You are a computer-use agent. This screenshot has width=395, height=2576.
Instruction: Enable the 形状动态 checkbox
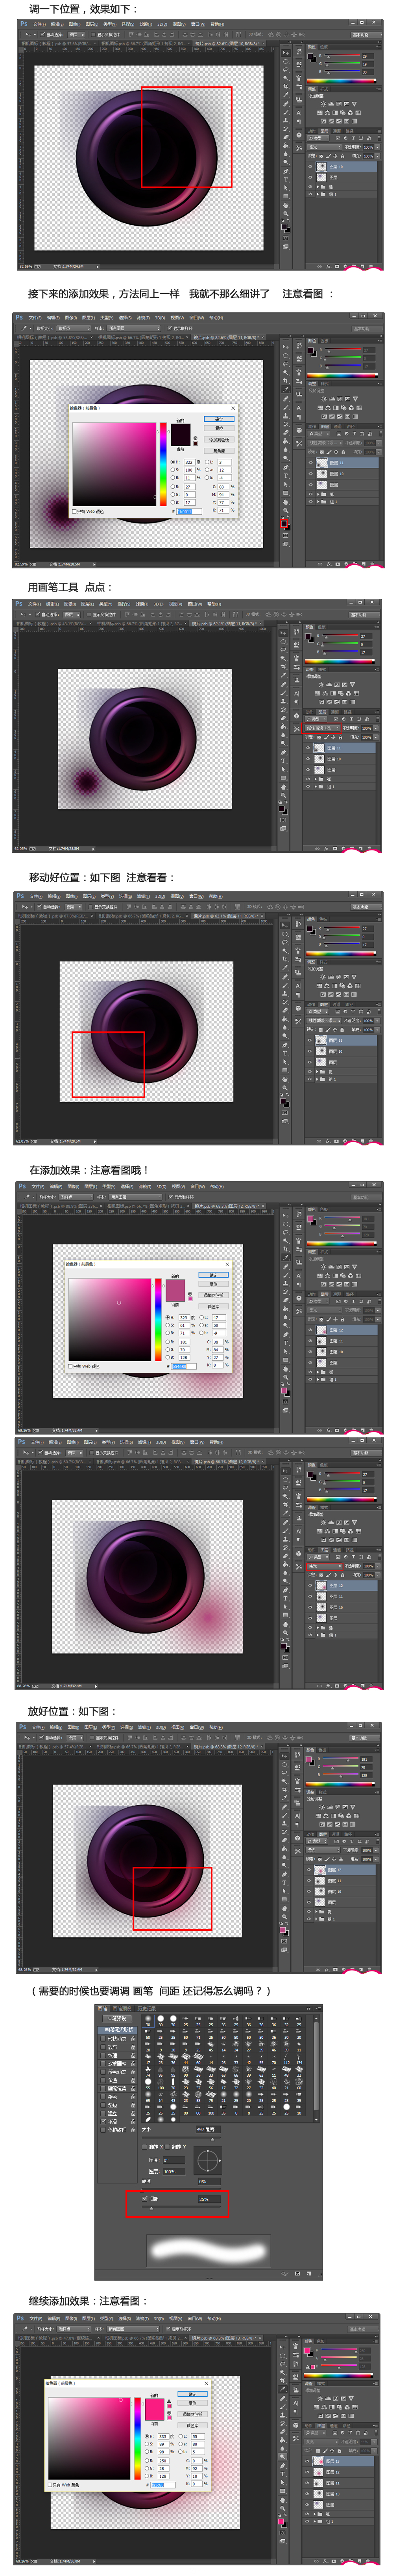point(103,2039)
